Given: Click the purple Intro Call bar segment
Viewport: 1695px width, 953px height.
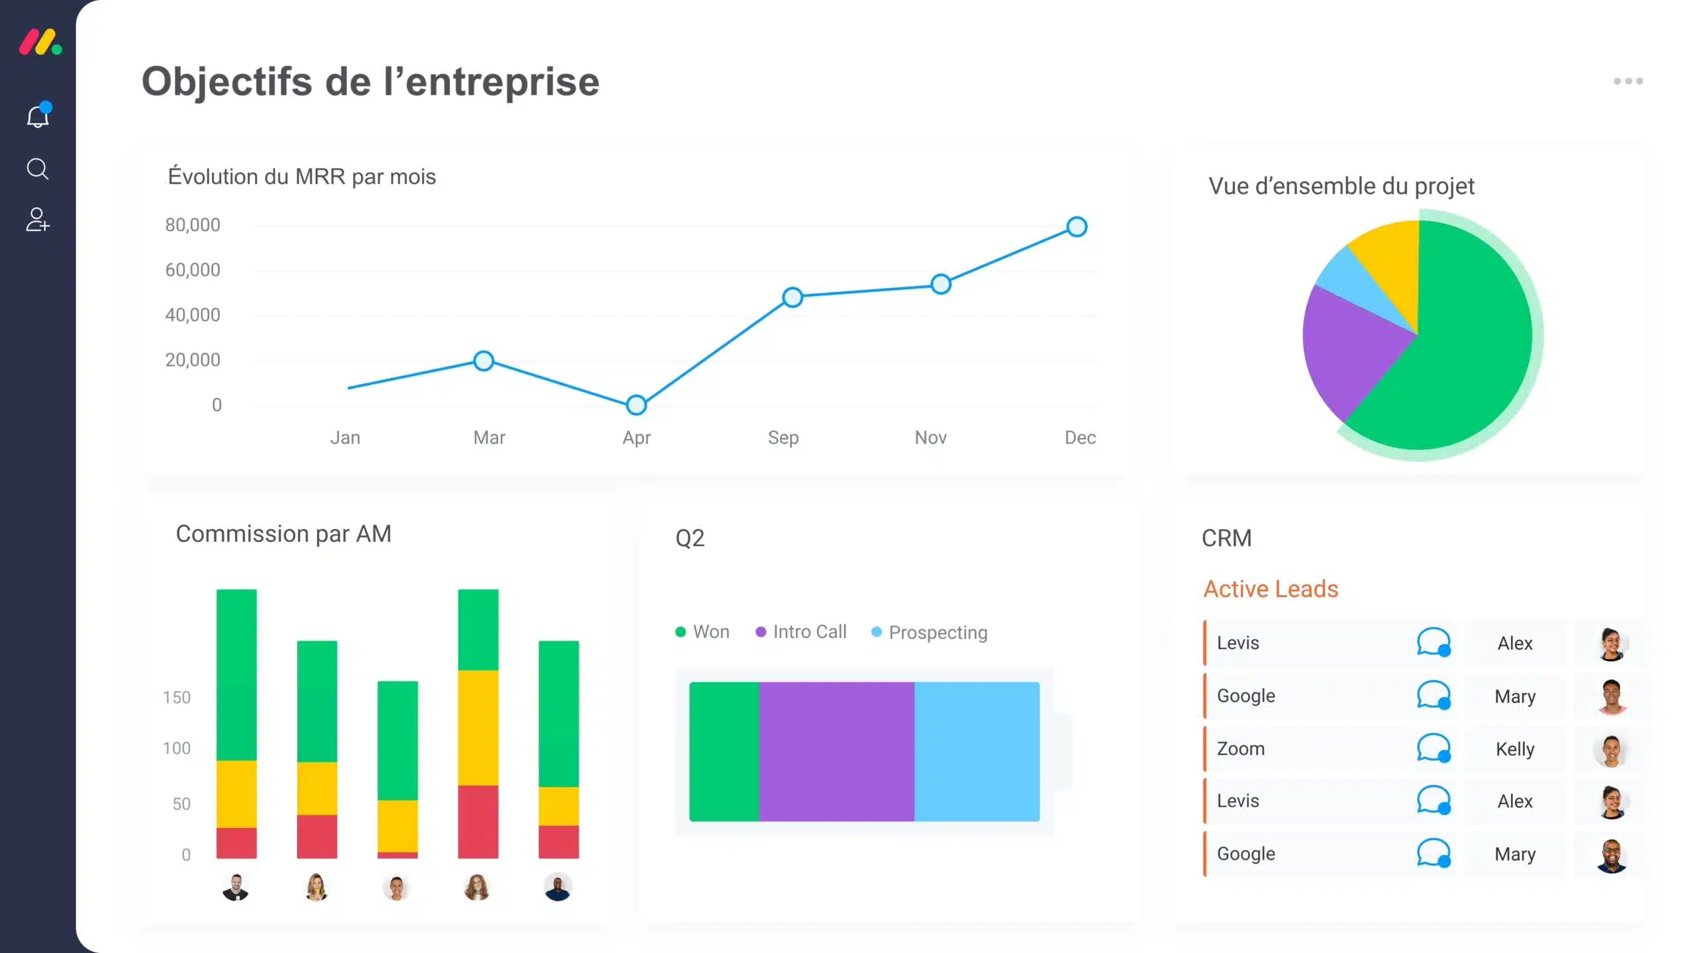Looking at the screenshot, I should tap(836, 752).
